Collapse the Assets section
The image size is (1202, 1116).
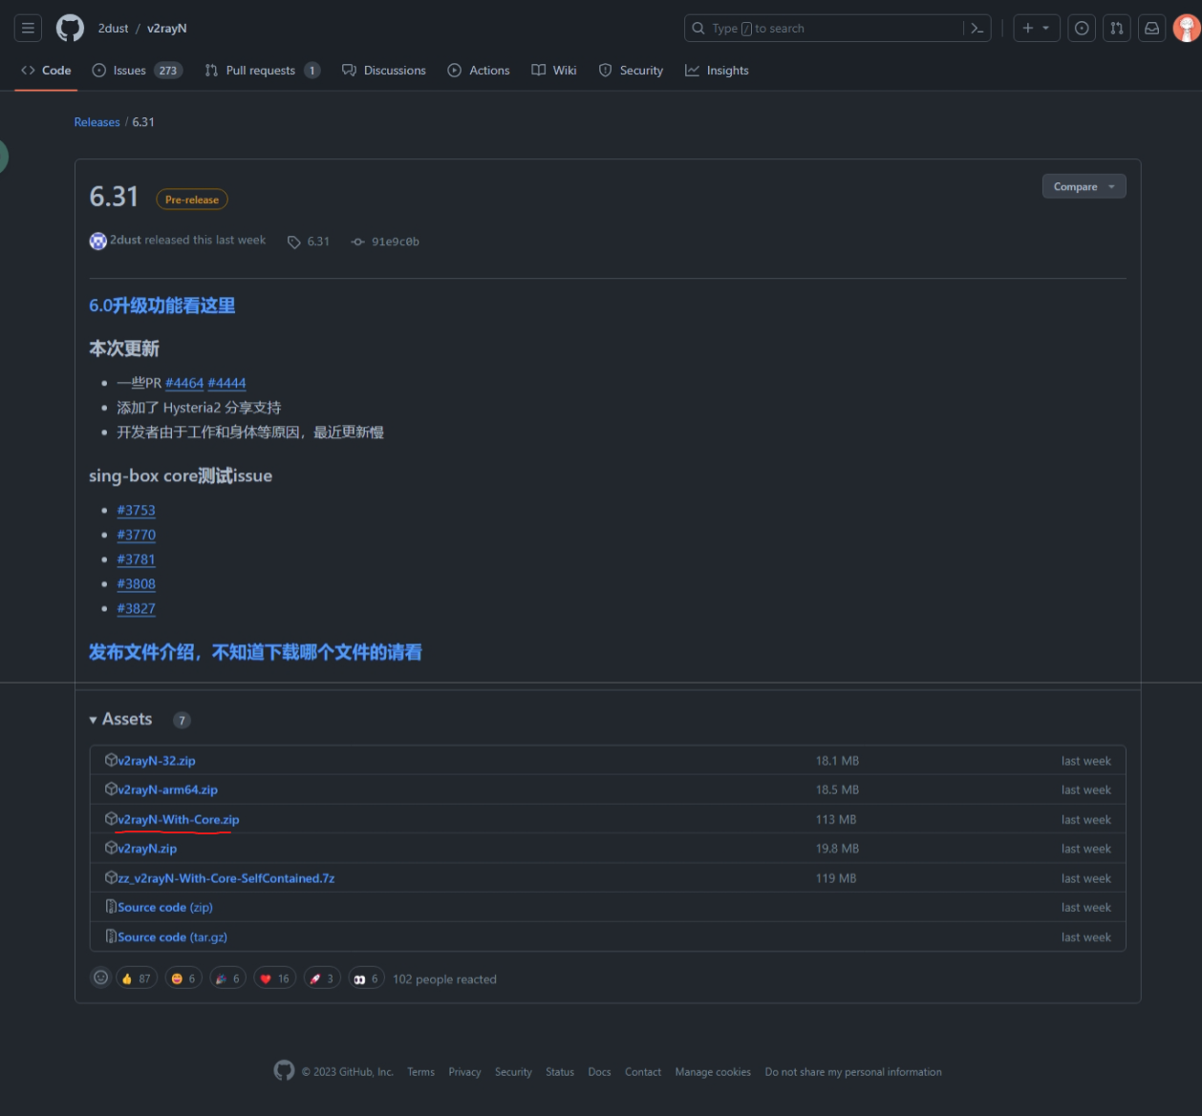click(120, 720)
